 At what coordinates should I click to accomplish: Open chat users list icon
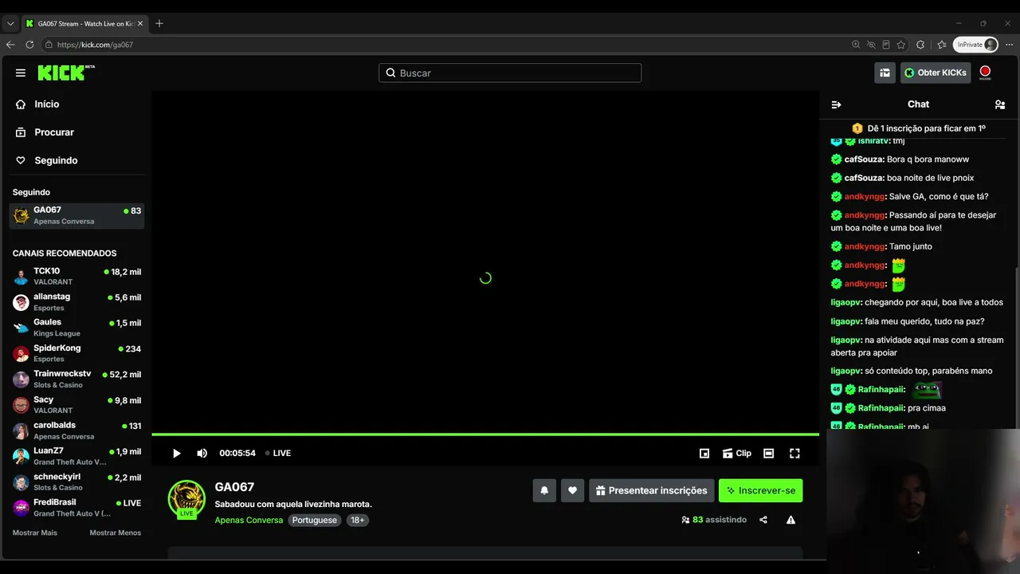pos(1000,104)
